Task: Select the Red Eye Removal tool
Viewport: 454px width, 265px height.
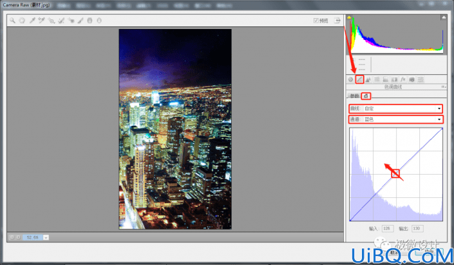Action: 71,20
